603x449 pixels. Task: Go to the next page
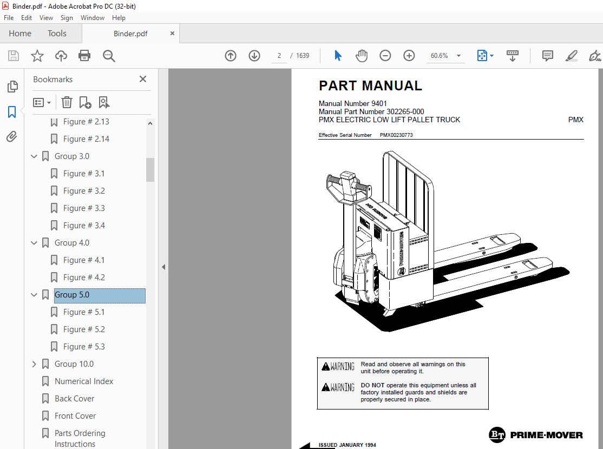254,56
